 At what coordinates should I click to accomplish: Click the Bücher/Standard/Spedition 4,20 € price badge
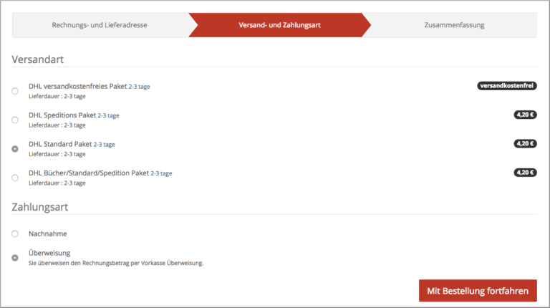coord(525,172)
